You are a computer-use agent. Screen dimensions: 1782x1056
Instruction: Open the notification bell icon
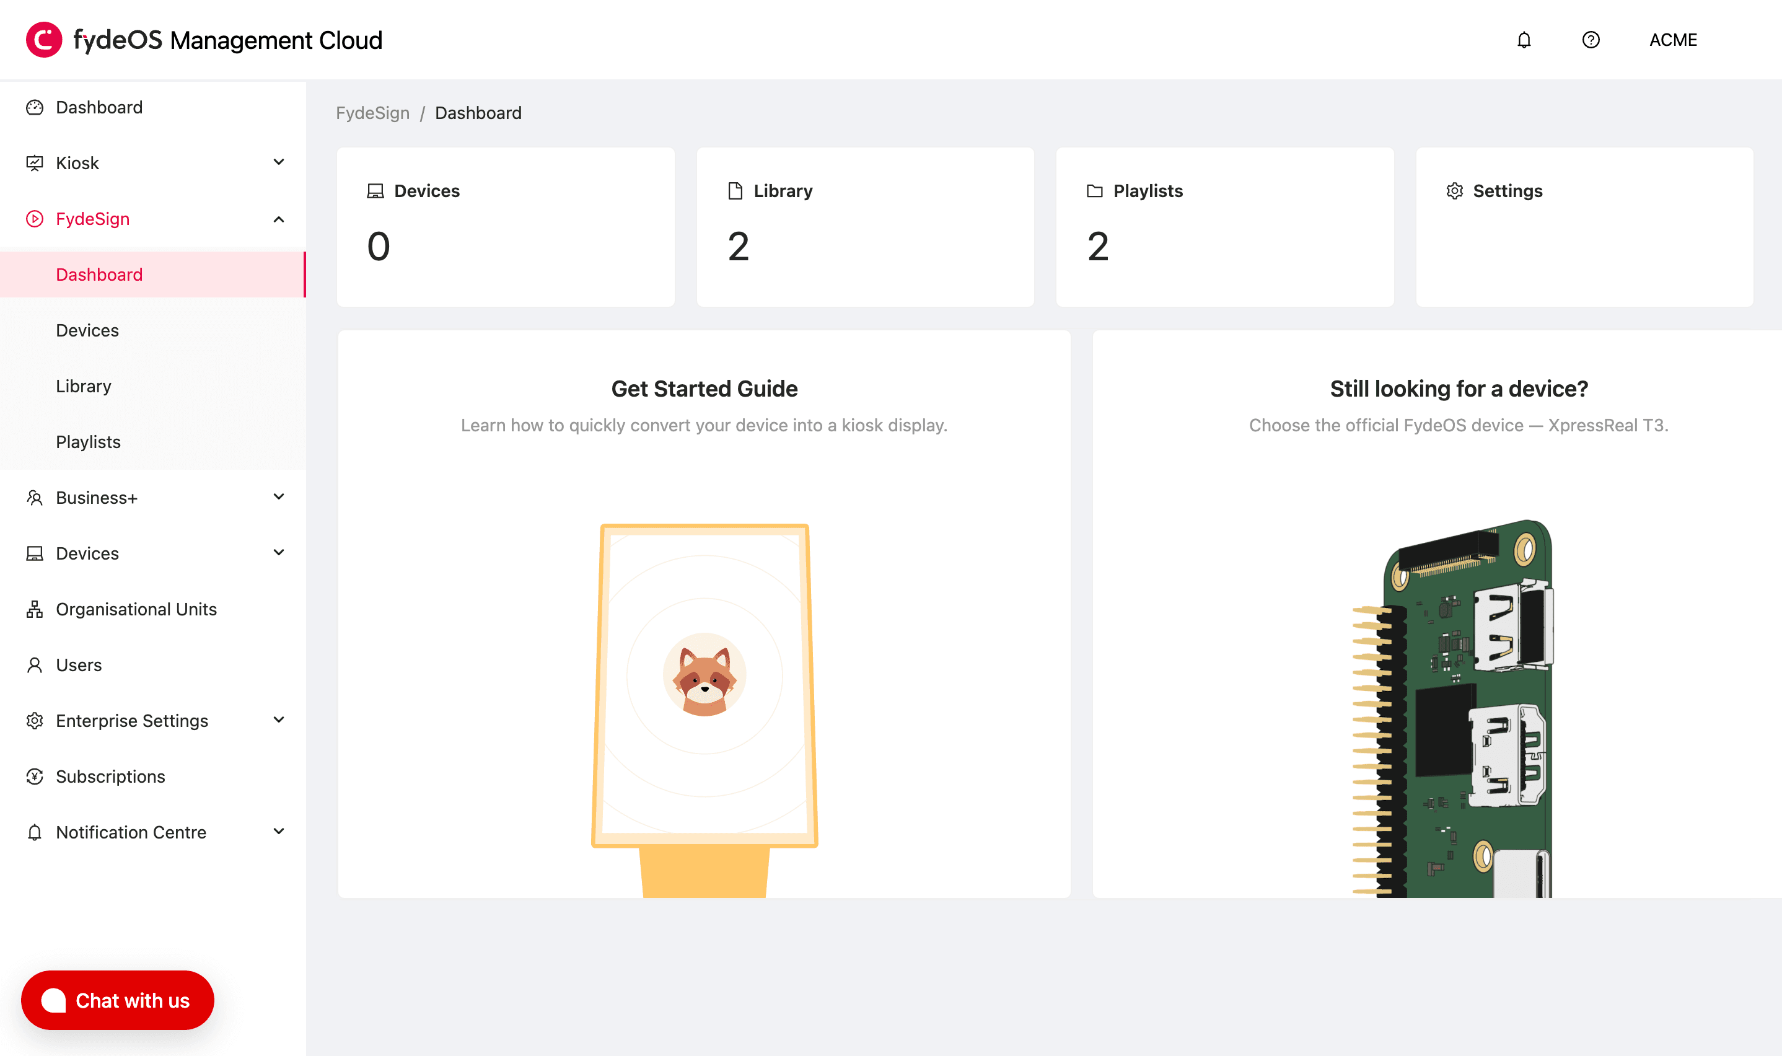point(1522,40)
